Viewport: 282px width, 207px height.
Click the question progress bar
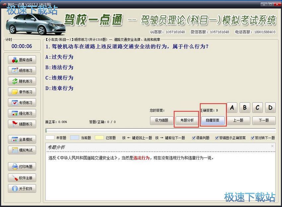tap(161, 131)
